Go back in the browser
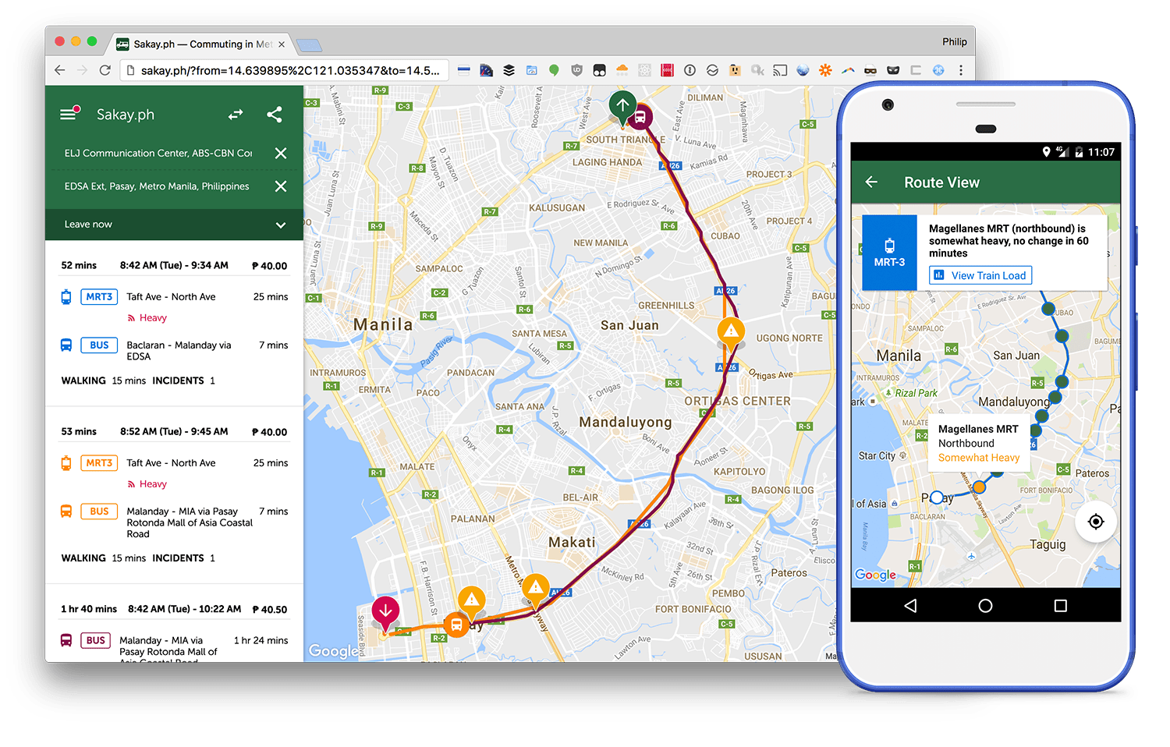Image resolution: width=1170 pixels, height=747 pixels. pos(60,70)
